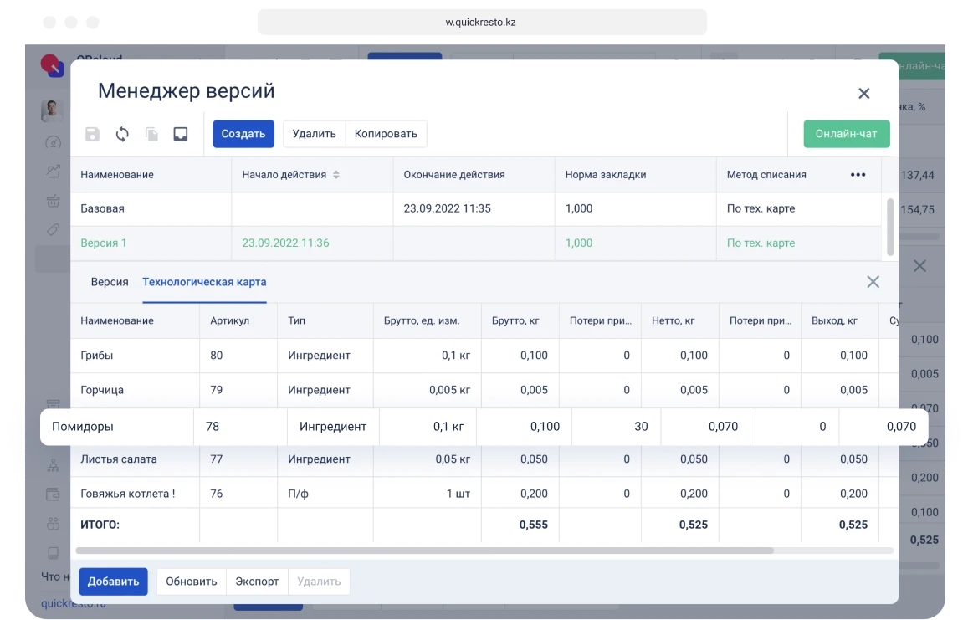Click the Копировать button
The width and height of the screenshot is (968, 620).
[386, 134]
